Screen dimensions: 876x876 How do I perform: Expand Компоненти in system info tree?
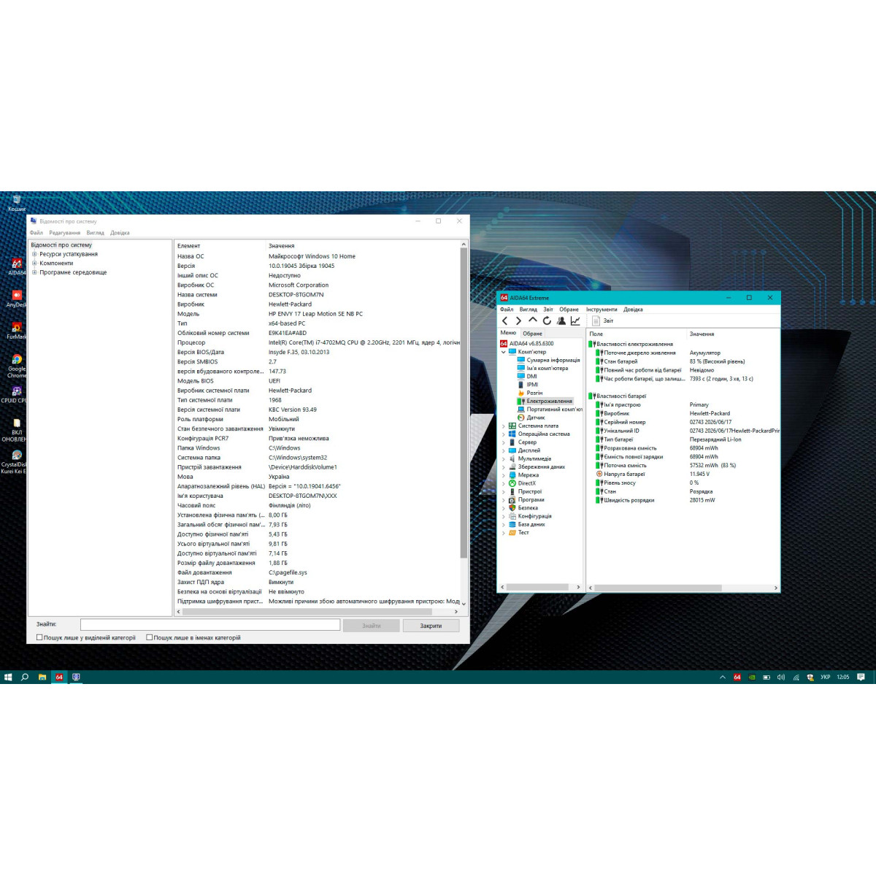34,263
